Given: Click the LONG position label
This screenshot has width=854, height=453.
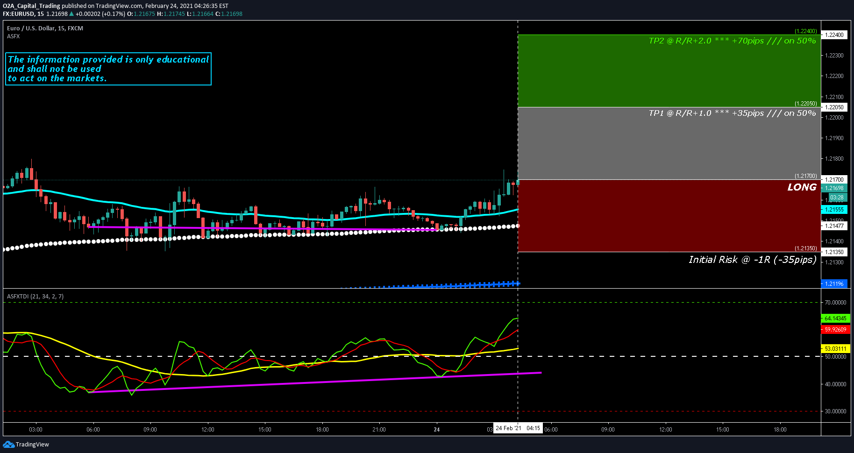Looking at the screenshot, I should [x=802, y=187].
